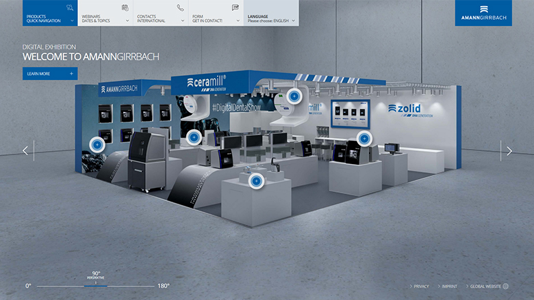Screen dimensions: 534x300
Task: Click the perspective slider handle at 90°
Action: click(96, 286)
